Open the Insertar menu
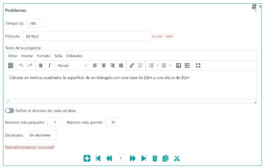The width and height of the screenshot is (264, 168). click(27, 56)
